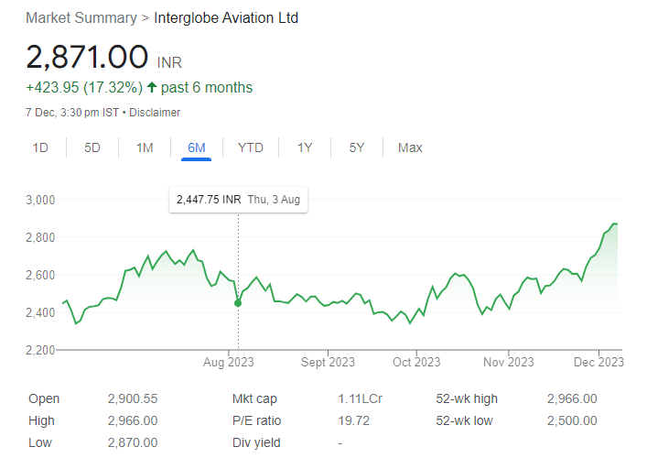Image resolution: width=647 pixels, height=458 pixels.
Task: Click the +423.95 (17.32%) change text
Action: coord(84,88)
